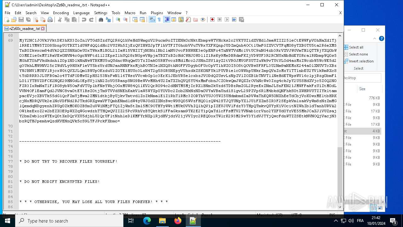Copy selection toolbar icon
Screen dimensions: 403x227
click(67, 20)
